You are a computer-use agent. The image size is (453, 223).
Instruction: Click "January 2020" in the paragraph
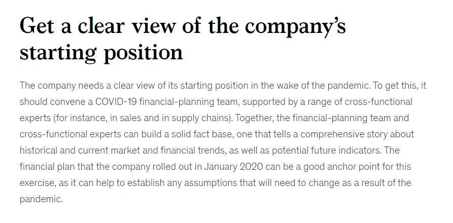tap(233, 166)
